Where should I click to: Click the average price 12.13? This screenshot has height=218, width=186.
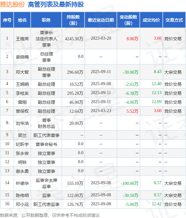[157, 93]
